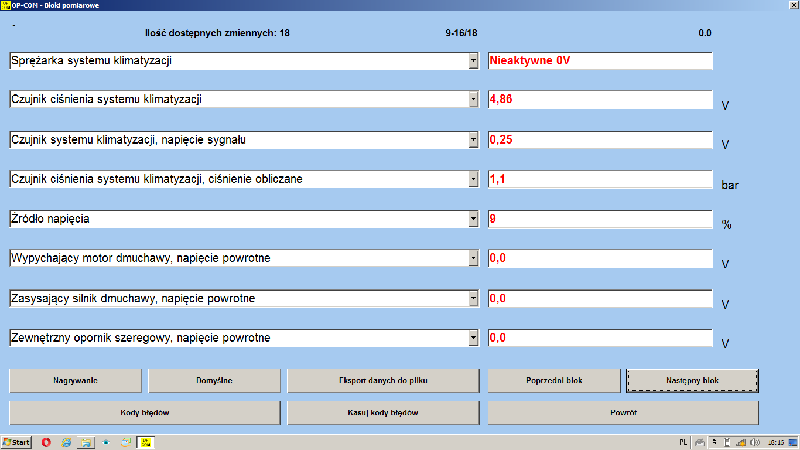Select the OP-COM taskbar button
This screenshot has width=800, height=450.
point(146,442)
